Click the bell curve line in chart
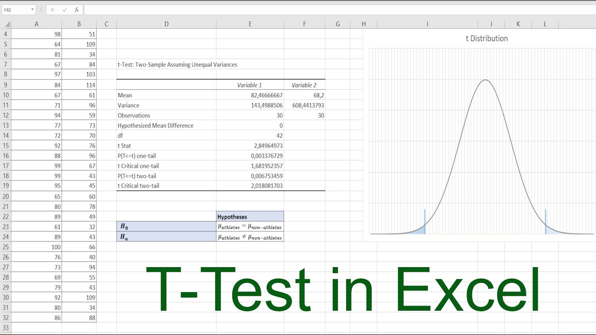This screenshot has width=596, height=335. pos(485,80)
